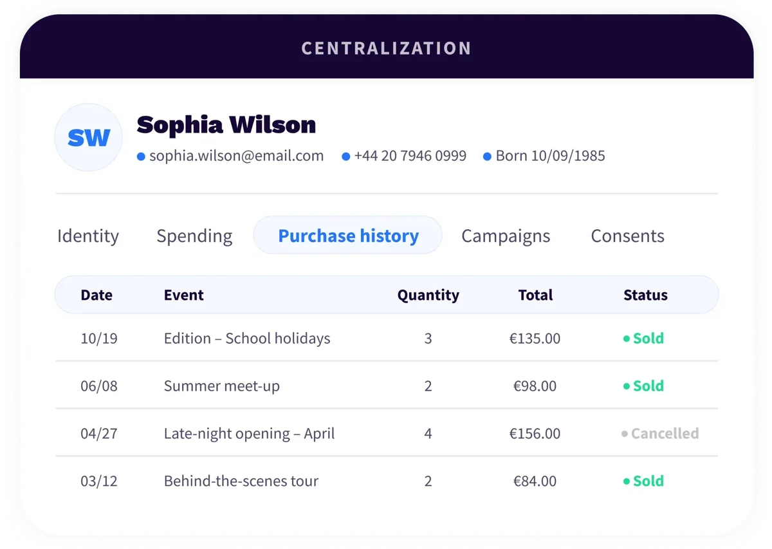Select the Edition – School holidays event
This screenshot has height=549, width=772.
coord(247,339)
